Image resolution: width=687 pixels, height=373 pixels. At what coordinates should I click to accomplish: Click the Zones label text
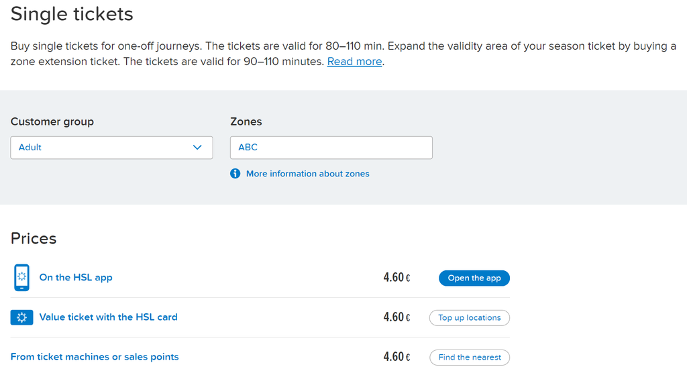(x=246, y=121)
